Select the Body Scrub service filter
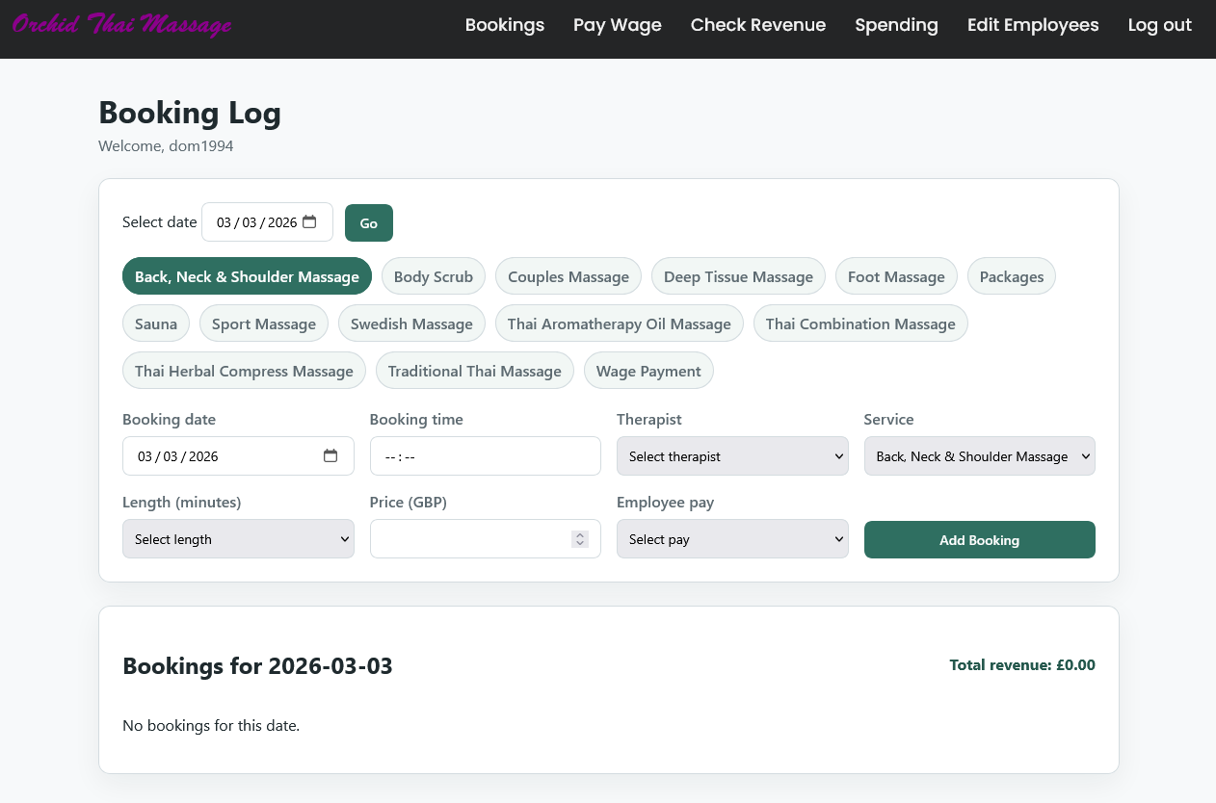 point(433,276)
